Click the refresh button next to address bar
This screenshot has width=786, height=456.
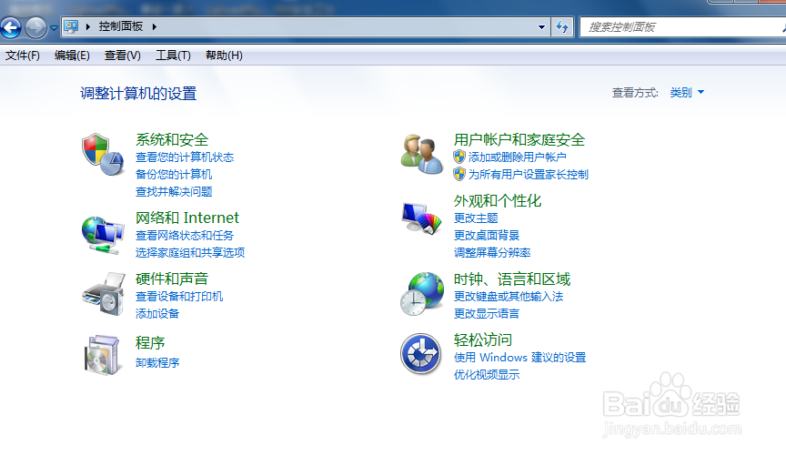point(562,27)
